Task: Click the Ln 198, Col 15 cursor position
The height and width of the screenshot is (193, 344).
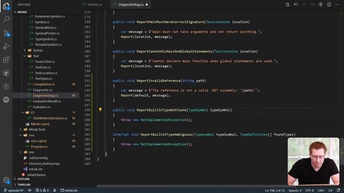Action: (275, 191)
